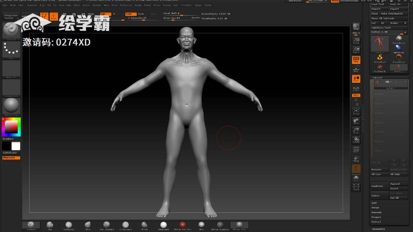The height and width of the screenshot is (232, 413).
Task: Click the Save As button
Action: (399, 4)
